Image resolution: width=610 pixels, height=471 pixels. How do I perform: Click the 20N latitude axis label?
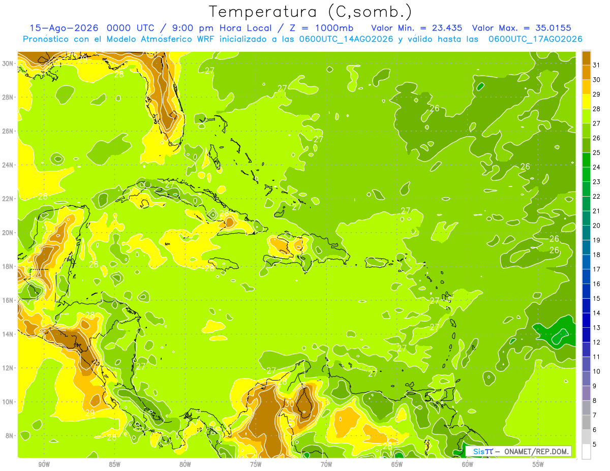(x=8, y=232)
